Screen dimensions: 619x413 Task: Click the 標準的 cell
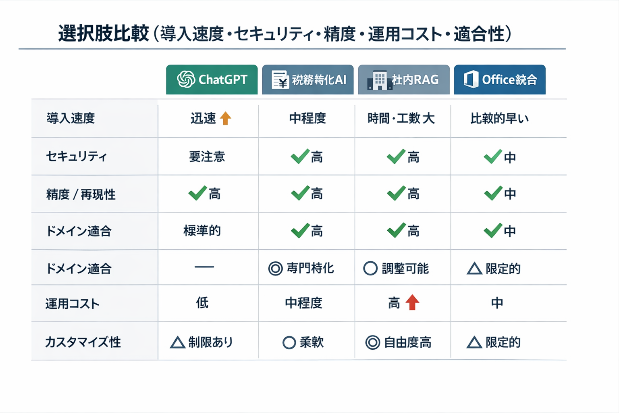pyautogui.click(x=202, y=231)
